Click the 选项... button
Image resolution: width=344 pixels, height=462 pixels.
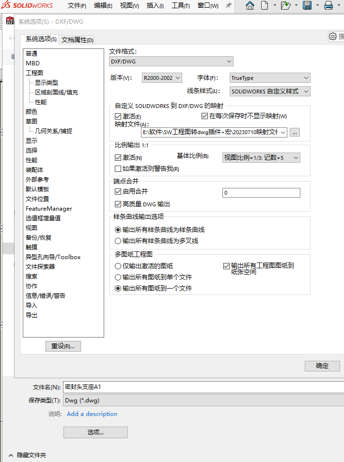click(95, 432)
